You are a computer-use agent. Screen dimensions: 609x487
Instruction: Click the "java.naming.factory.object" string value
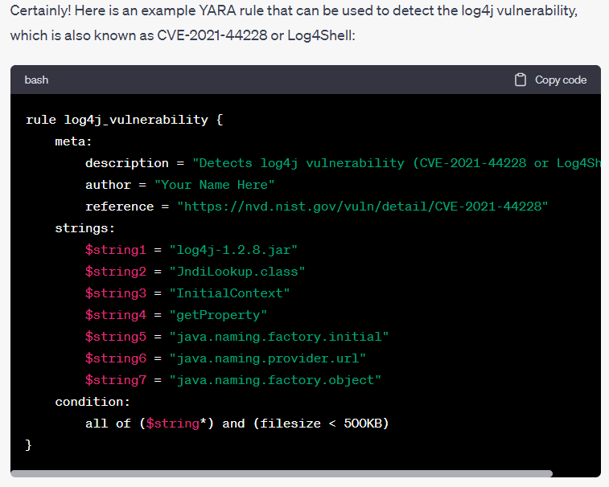click(x=275, y=380)
